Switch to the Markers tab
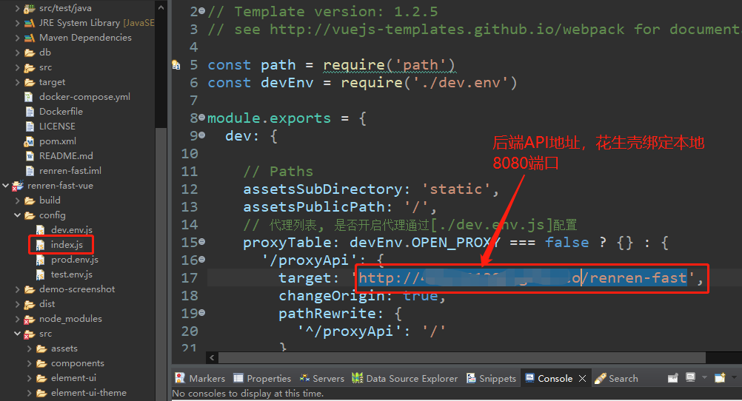Viewport: 742px width, 401px height. click(x=200, y=378)
